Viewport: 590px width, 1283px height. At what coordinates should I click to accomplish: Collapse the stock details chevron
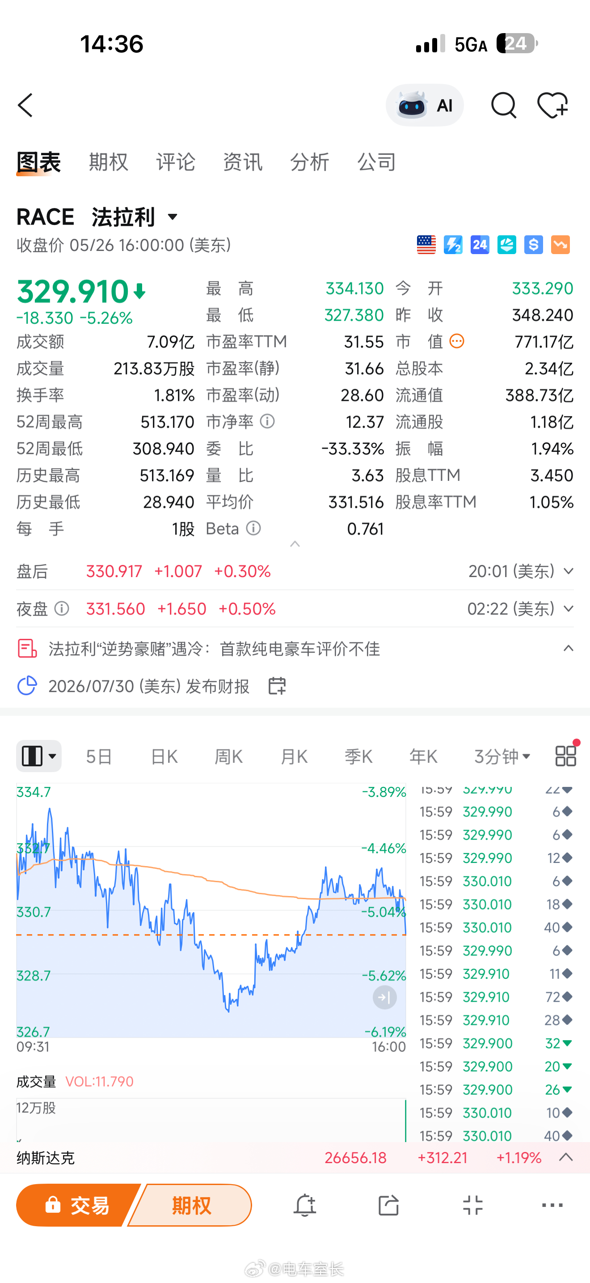[295, 544]
